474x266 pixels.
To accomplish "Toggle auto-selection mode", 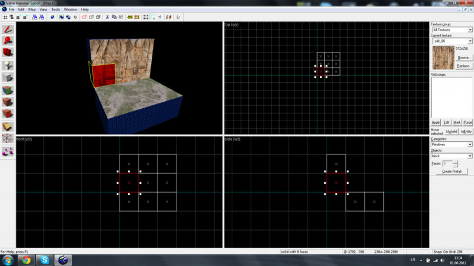I will (x=153, y=17).
